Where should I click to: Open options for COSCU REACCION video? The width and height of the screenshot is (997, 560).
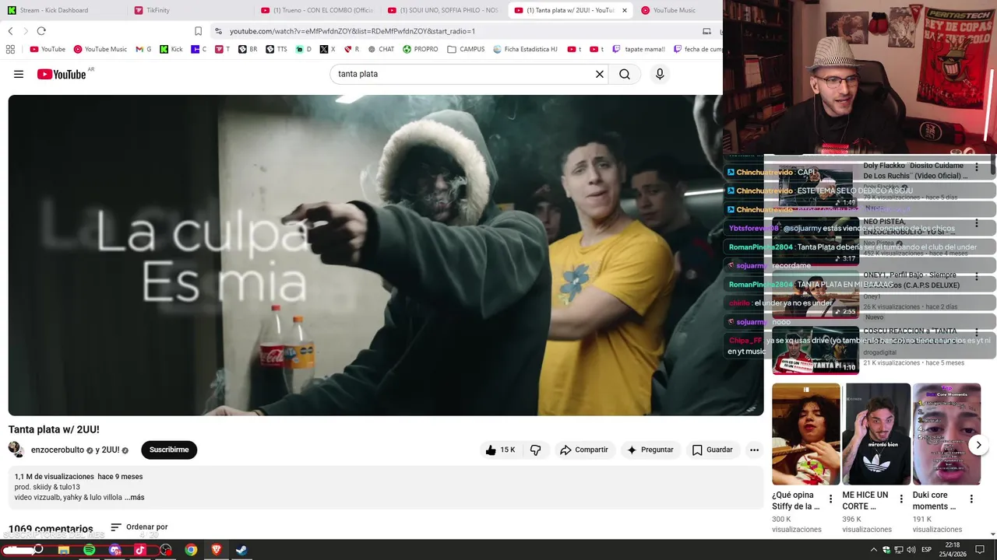[977, 334]
